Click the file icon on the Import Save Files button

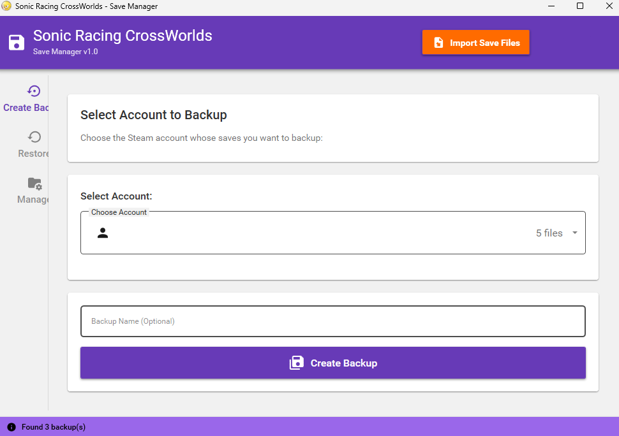[x=438, y=43]
